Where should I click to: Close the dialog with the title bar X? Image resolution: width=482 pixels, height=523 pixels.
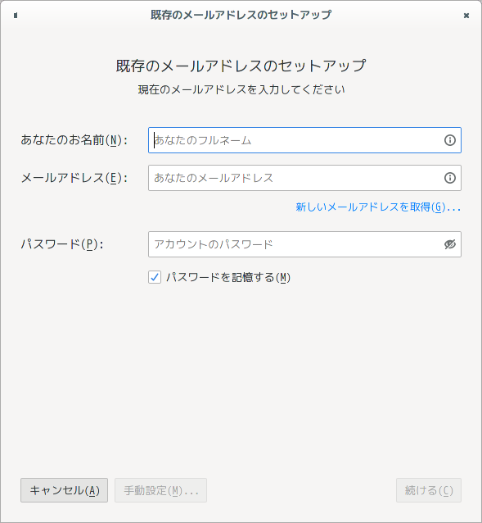click(466, 16)
